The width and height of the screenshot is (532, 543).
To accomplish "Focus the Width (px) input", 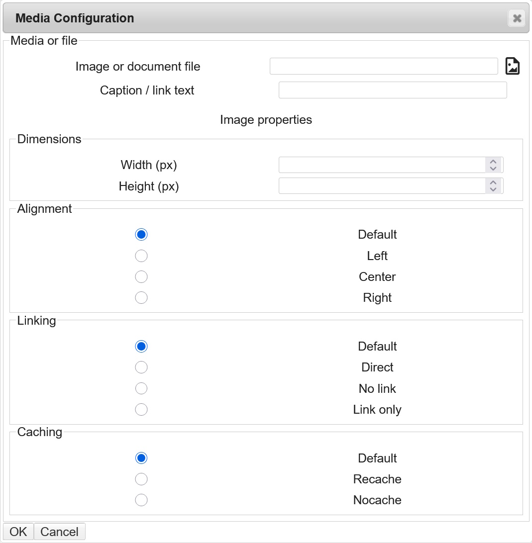I will (381, 165).
